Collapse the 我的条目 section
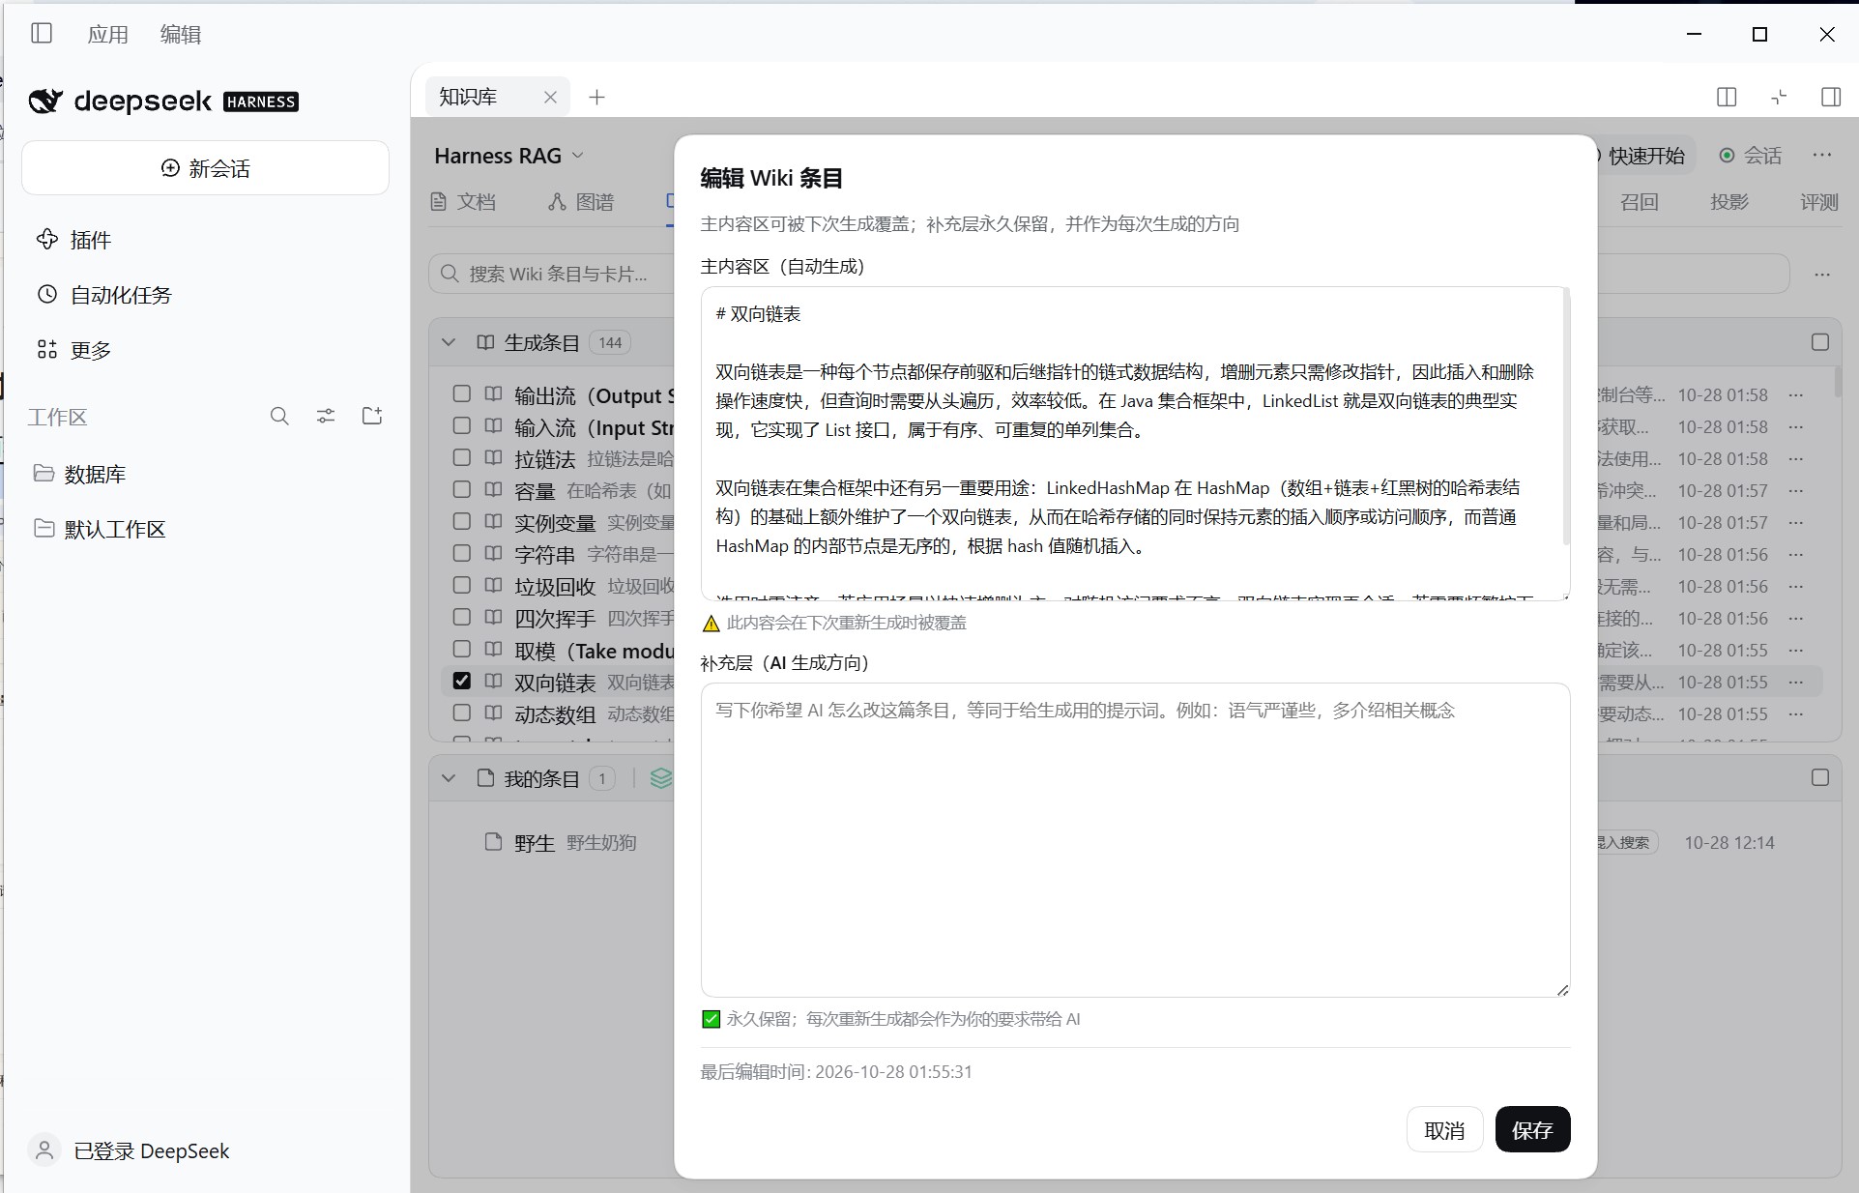 (x=449, y=778)
